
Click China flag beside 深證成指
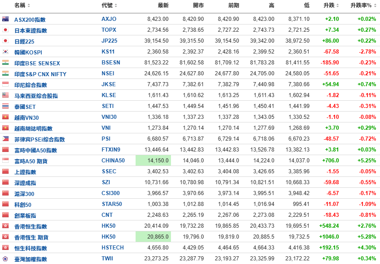coord(5,182)
